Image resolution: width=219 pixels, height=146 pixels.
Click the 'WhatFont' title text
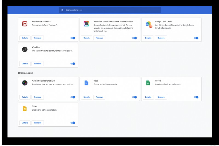point(36,47)
